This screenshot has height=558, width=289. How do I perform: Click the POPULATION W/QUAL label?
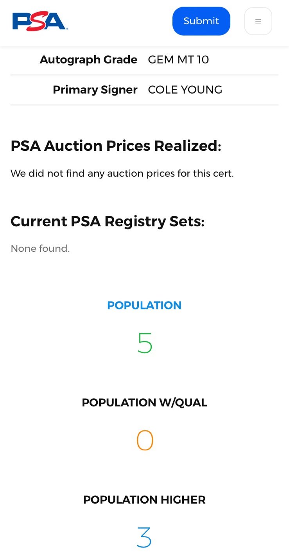(144, 403)
